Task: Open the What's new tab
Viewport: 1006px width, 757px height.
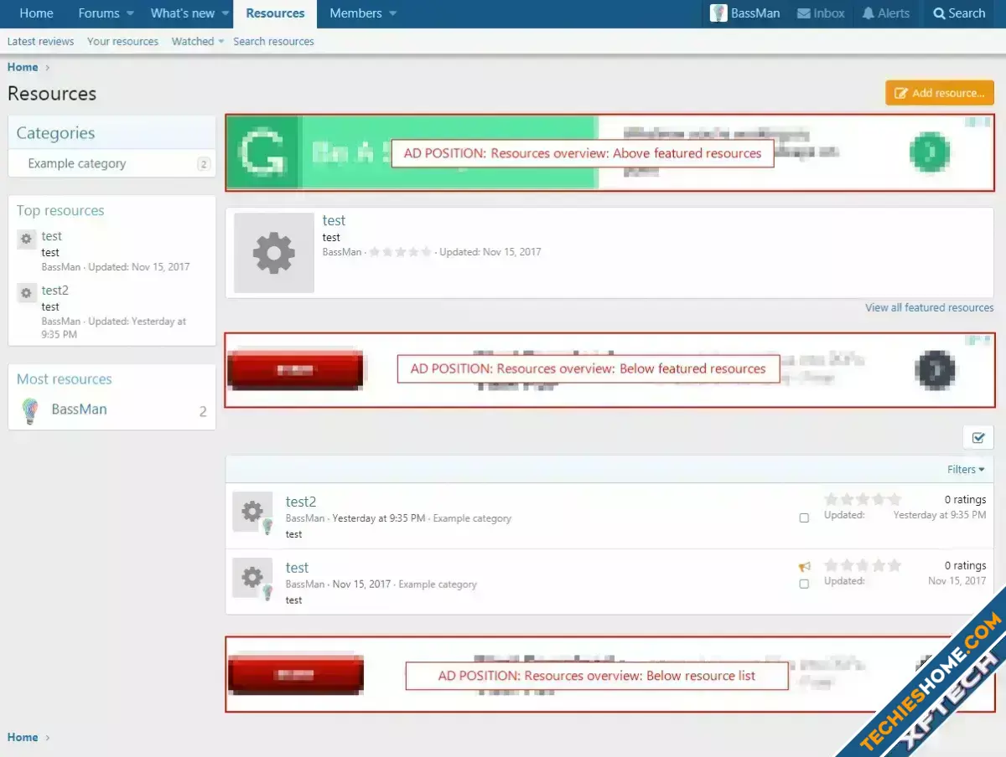Action: (x=183, y=13)
